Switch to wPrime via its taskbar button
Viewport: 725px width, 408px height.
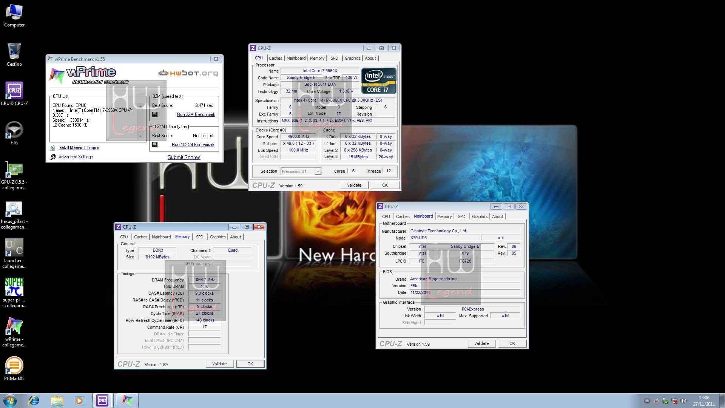coord(127,400)
